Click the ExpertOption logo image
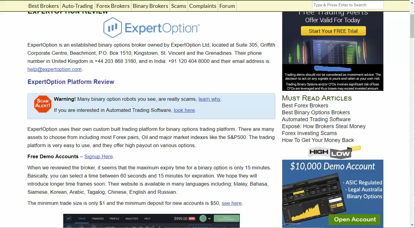 tap(151, 28)
